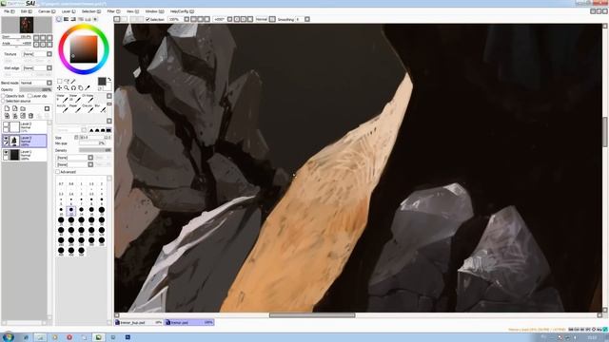
Task: Create a new linework layer
Action: 15,108
